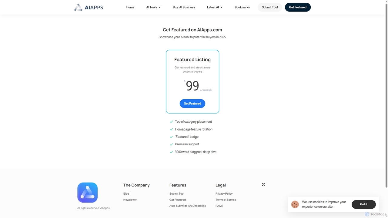
Task: Click the 'Featured Listing' card title
Action: (x=192, y=60)
